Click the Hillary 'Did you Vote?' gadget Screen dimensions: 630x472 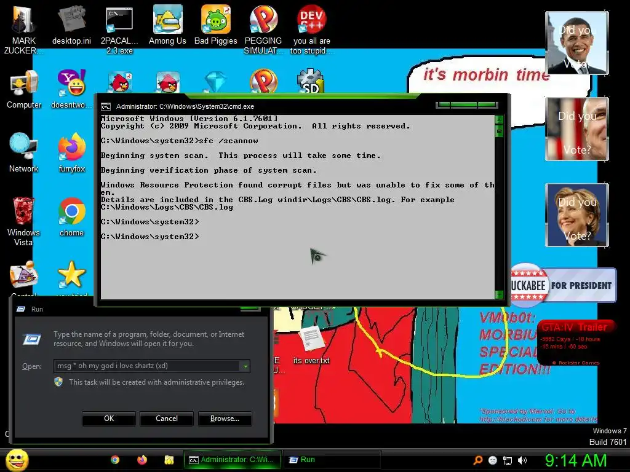(577, 215)
